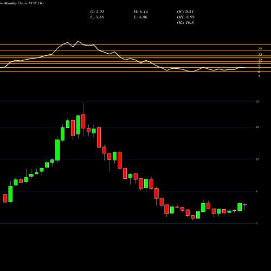
Task: Click the 3 price label on candlestick axis
Action: pos(257,223)
